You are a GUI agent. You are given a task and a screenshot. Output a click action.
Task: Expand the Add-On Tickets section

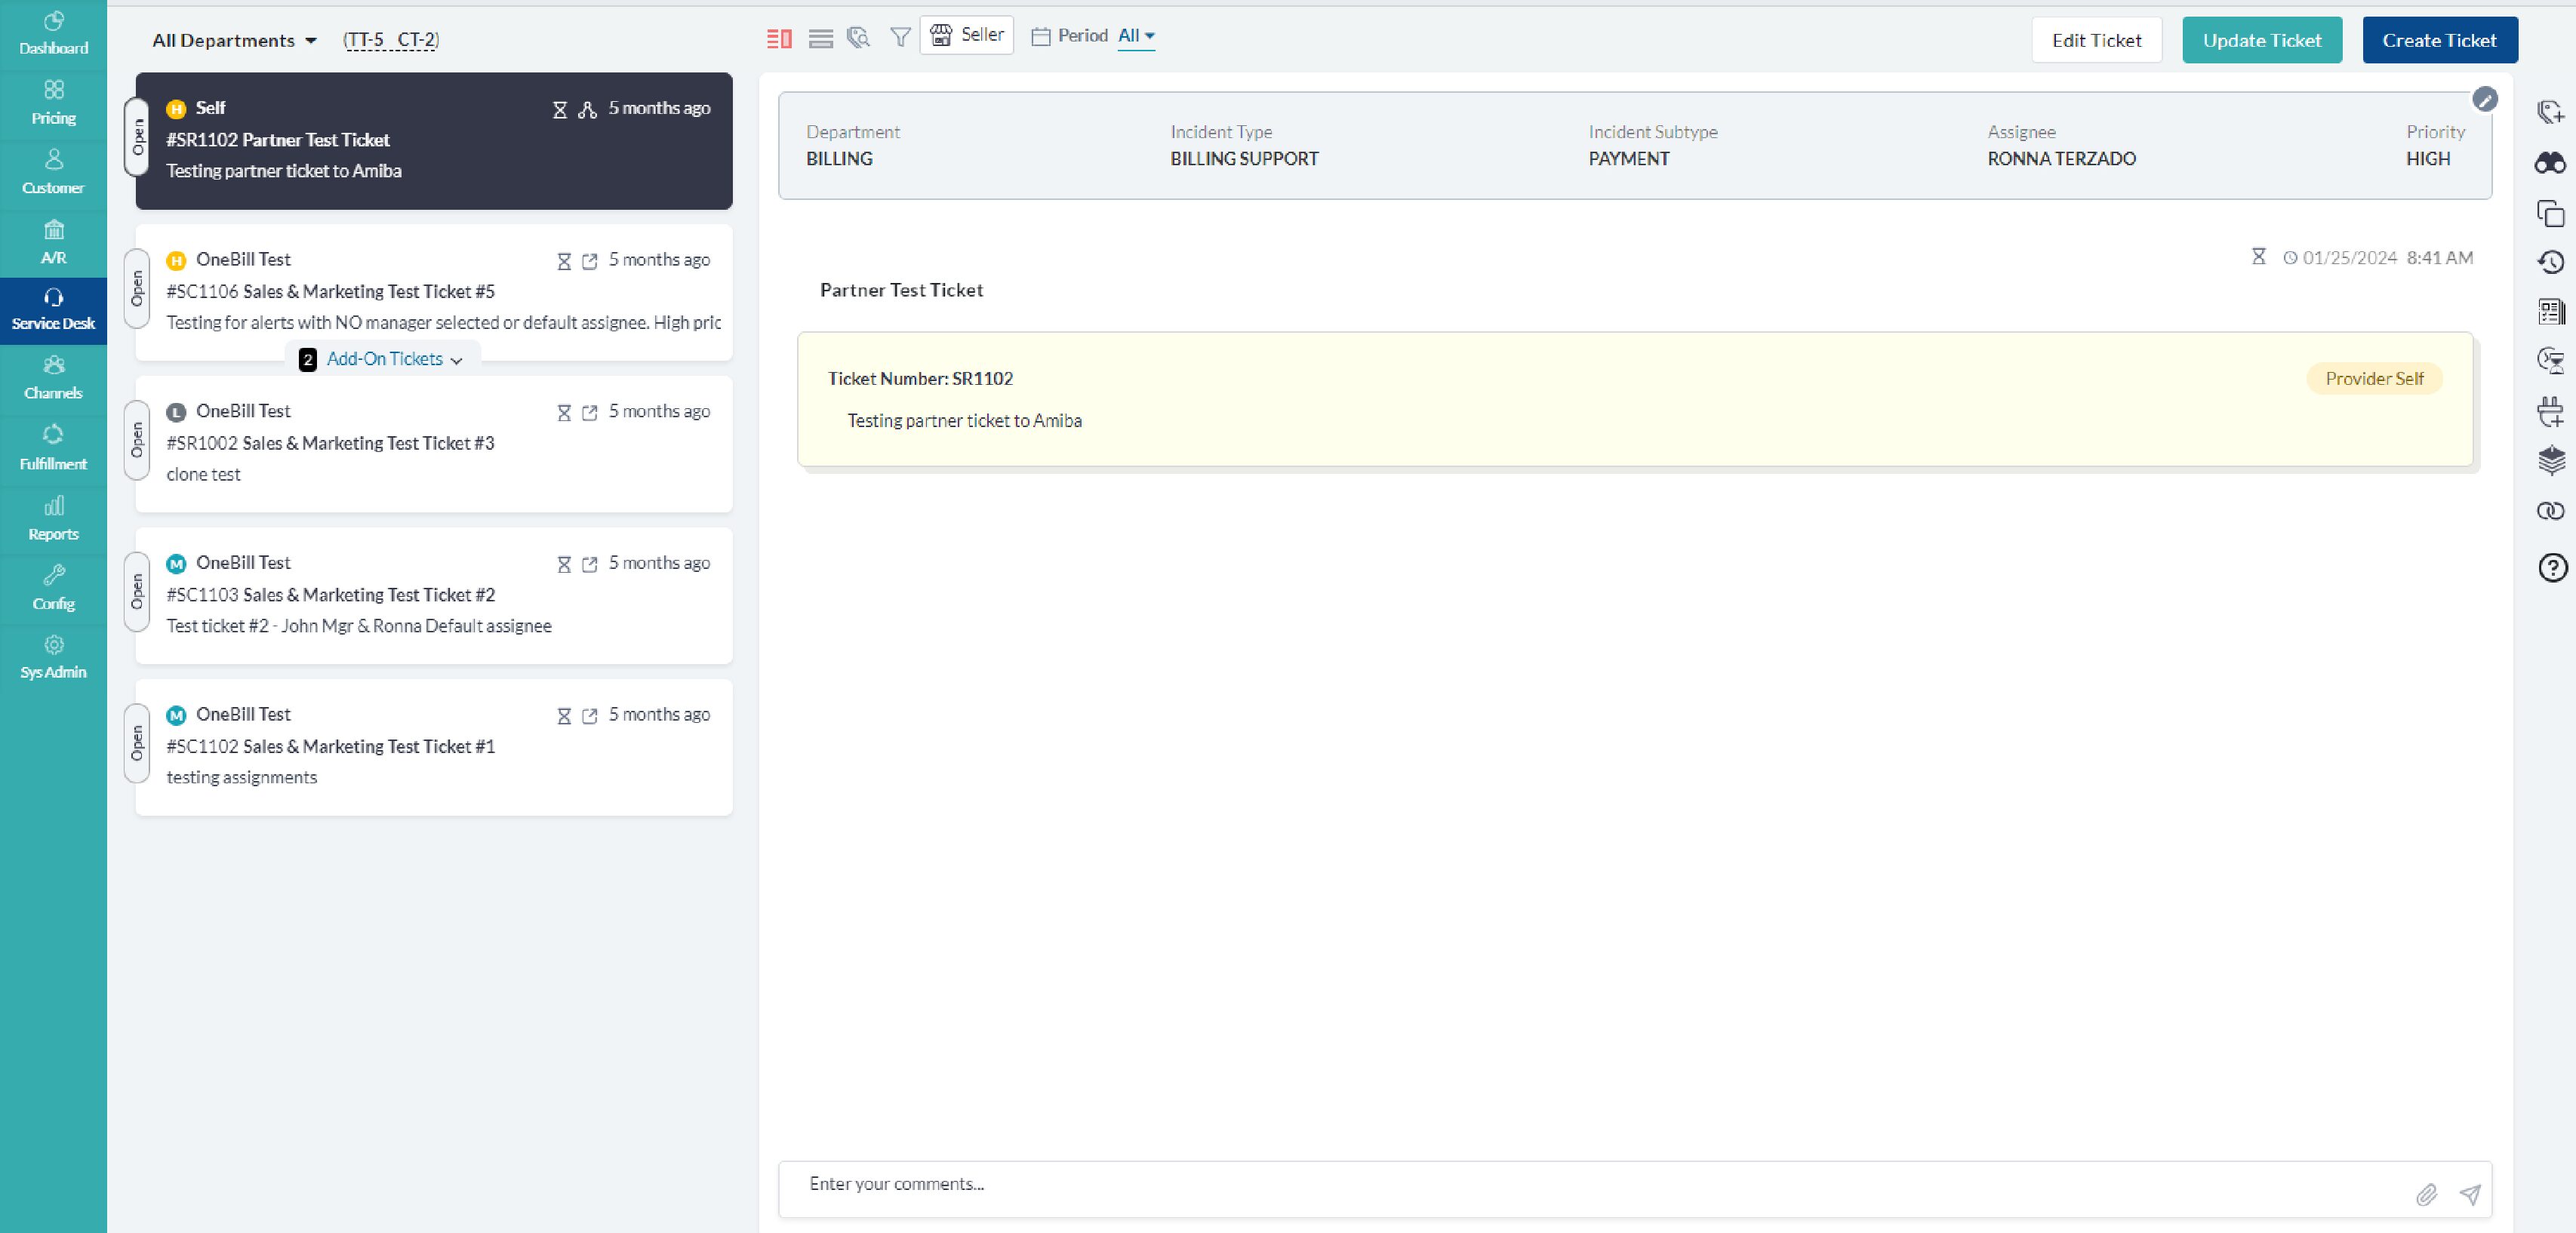point(384,359)
